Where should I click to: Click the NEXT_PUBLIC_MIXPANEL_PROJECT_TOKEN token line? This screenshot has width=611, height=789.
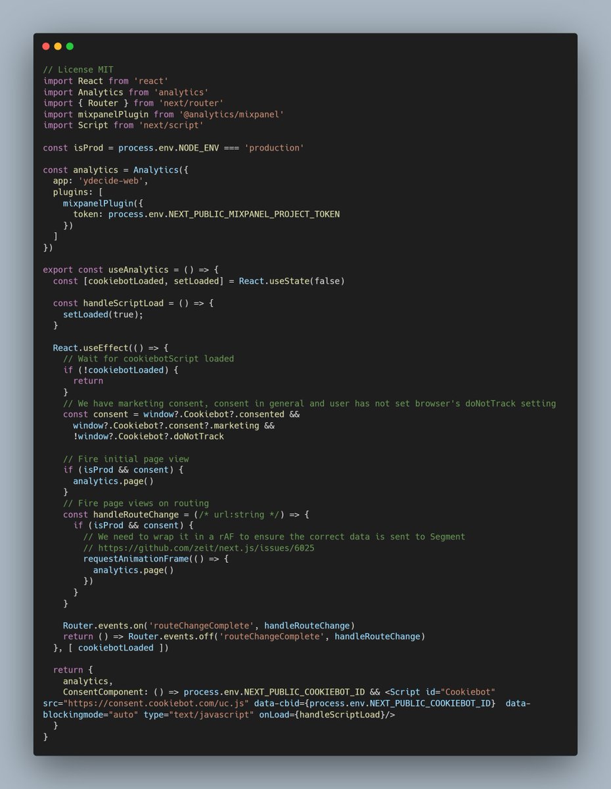tap(206, 214)
